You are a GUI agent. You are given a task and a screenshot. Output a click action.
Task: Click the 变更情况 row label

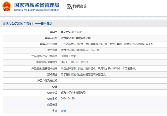pyautogui.click(x=52, y=105)
